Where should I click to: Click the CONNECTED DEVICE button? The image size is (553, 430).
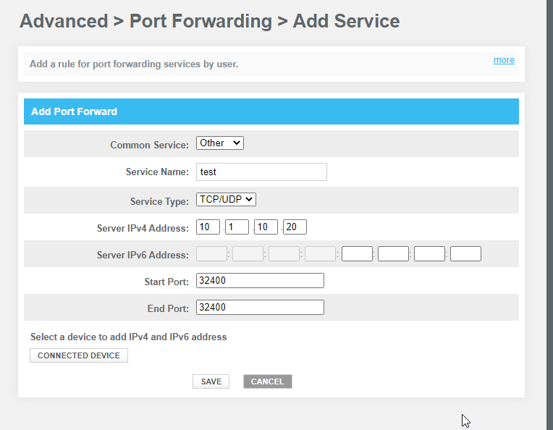coord(79,355)
